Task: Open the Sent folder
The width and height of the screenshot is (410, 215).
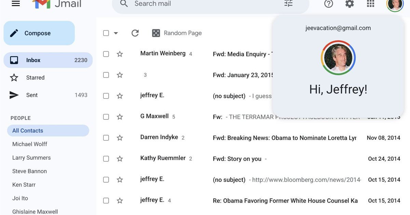Action: click(32, 95)
